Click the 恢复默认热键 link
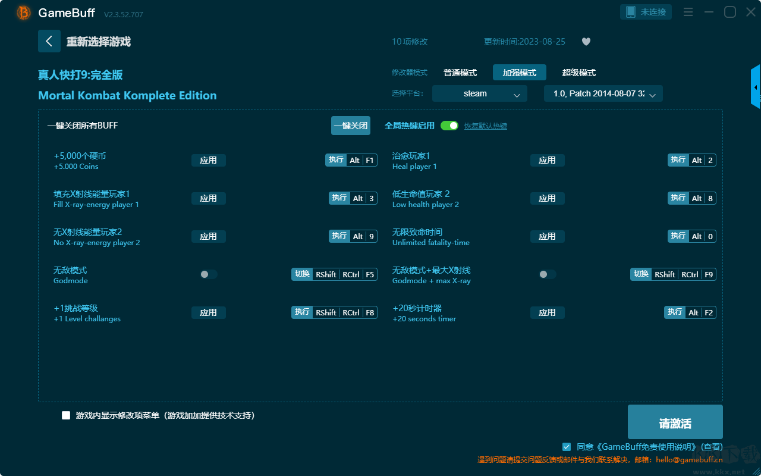 tap(486, 126)
